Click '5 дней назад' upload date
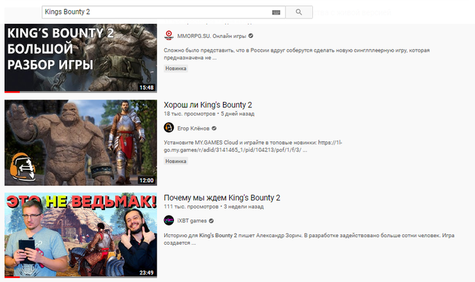475x282 pixels. 237,114
